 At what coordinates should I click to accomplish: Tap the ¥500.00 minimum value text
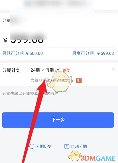click(34, 53)
